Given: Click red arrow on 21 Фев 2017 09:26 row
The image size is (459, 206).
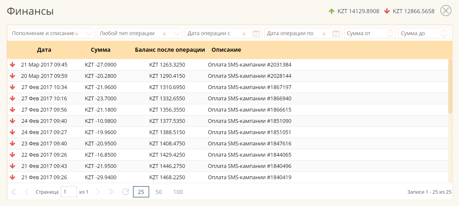Looking at the screenshot, I should [x=12, y=177].
